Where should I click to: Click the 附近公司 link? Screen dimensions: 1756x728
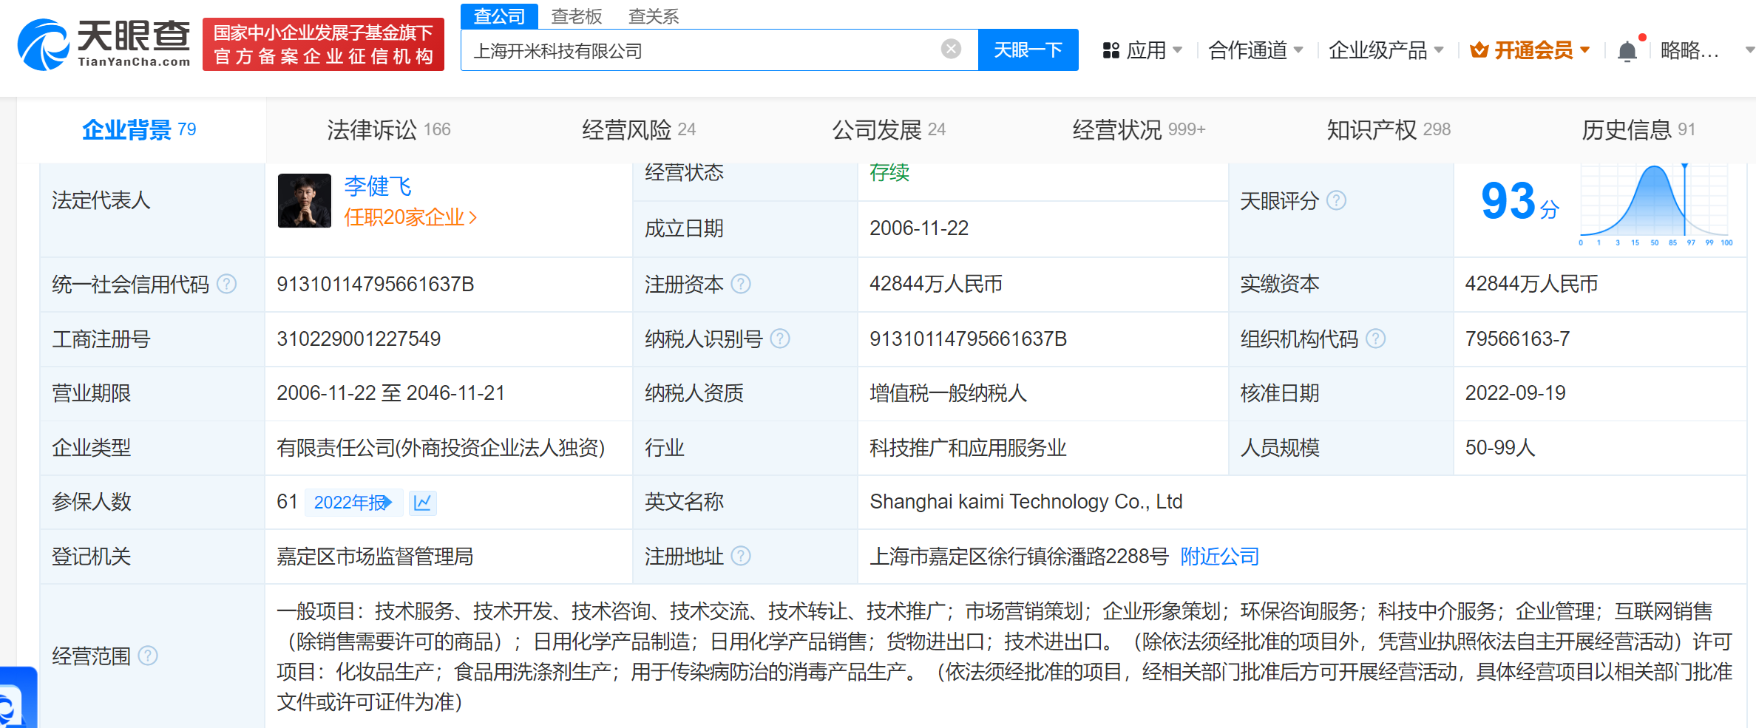(x=1220, y=556)
